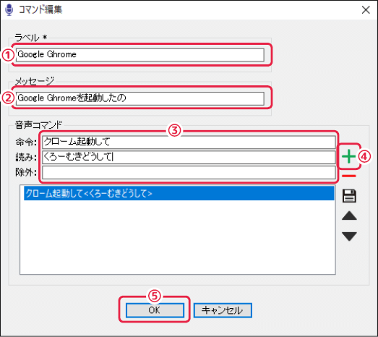The image size is (378, 337).
Task: Click the 読み field with くろーむきどうして
Action: click(x=189, y=157)
